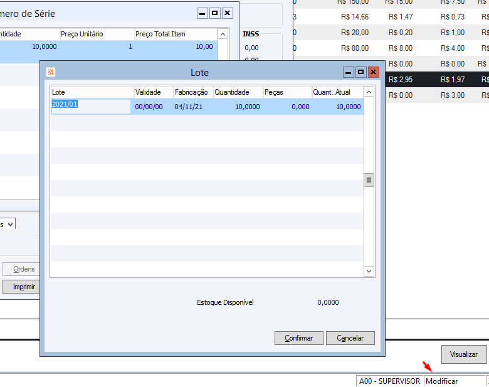Select the R$ 4,00 cell
The height and width of the screenshot is (387, 489).
tap(453, 48)
